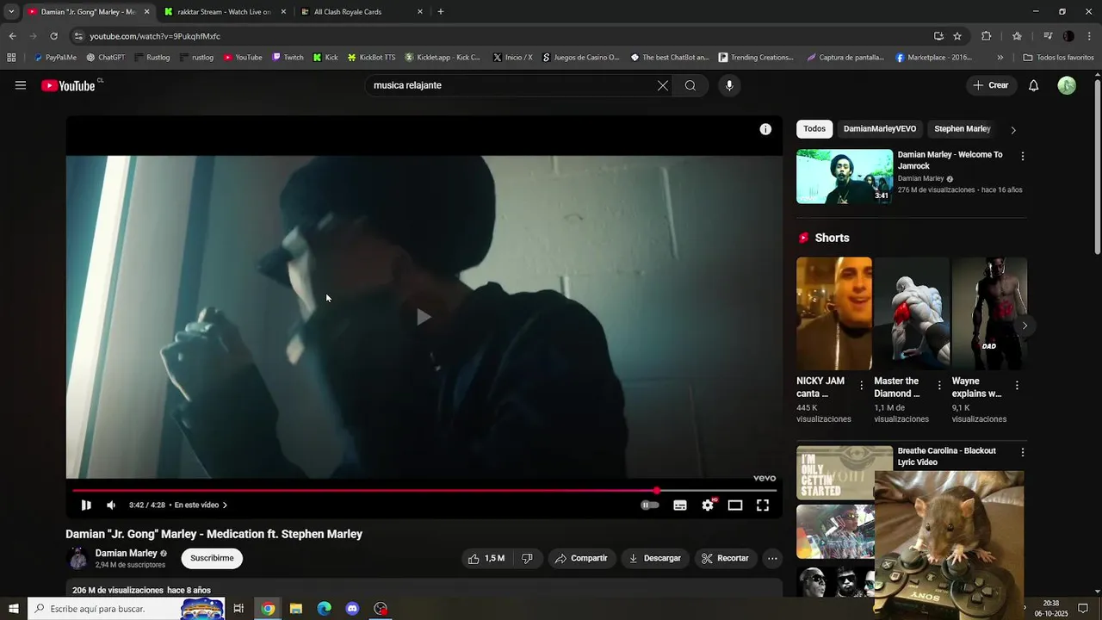Open more actions three-dot menu

coord(772,558)
